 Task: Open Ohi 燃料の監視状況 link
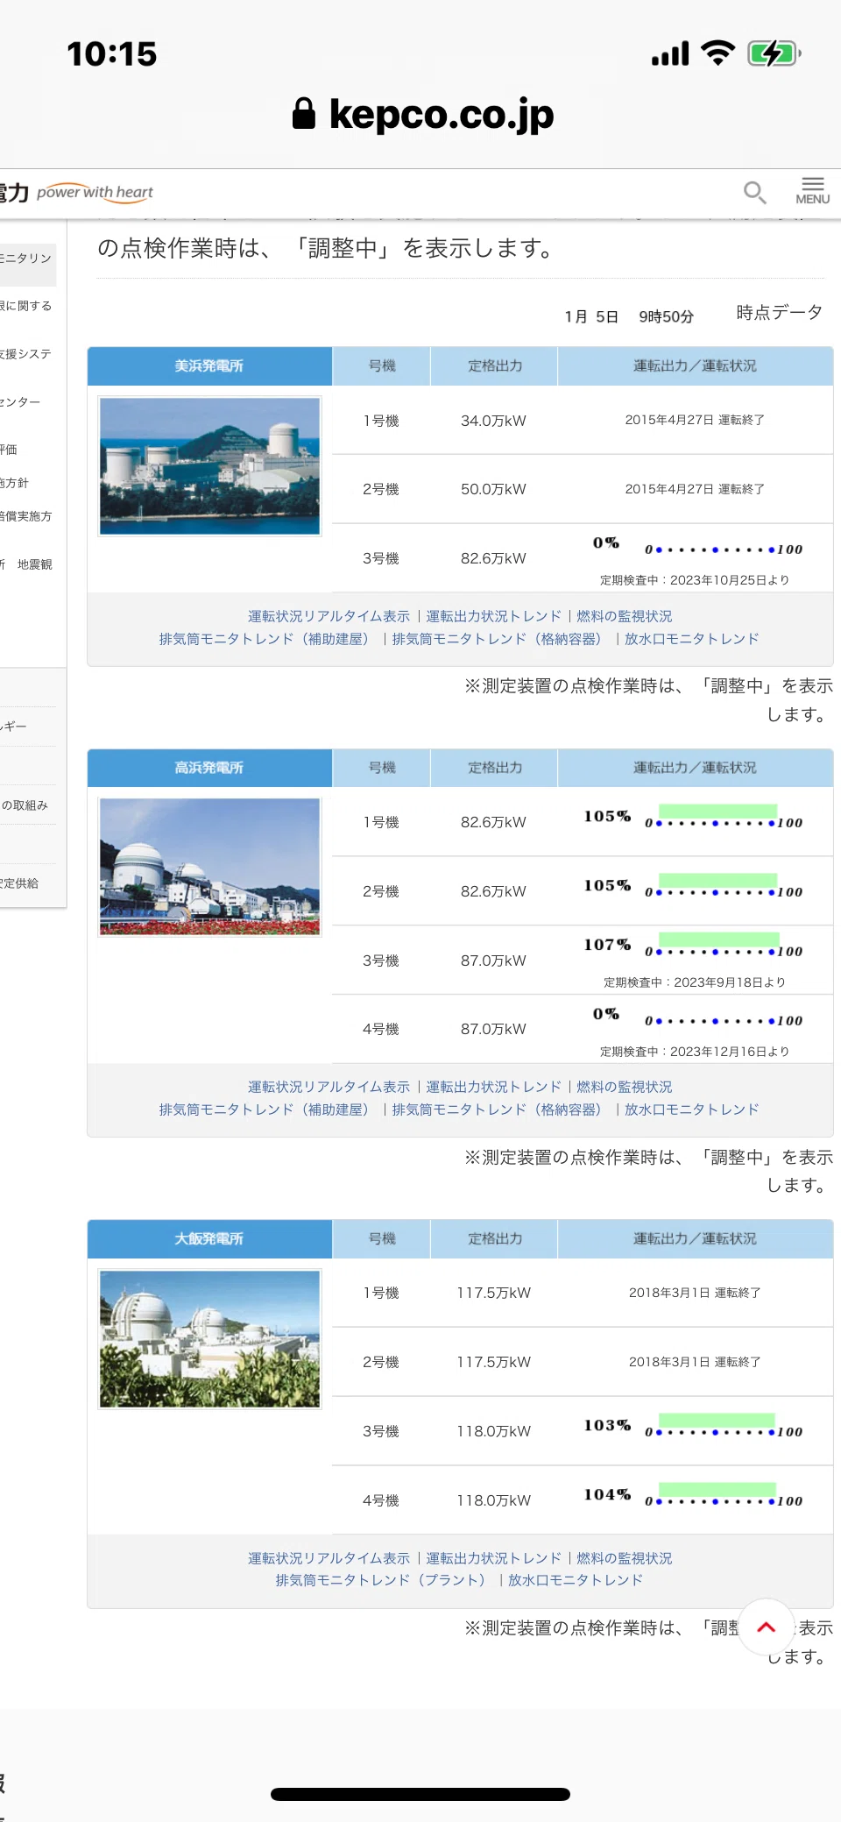click(x=625, y=1558)
